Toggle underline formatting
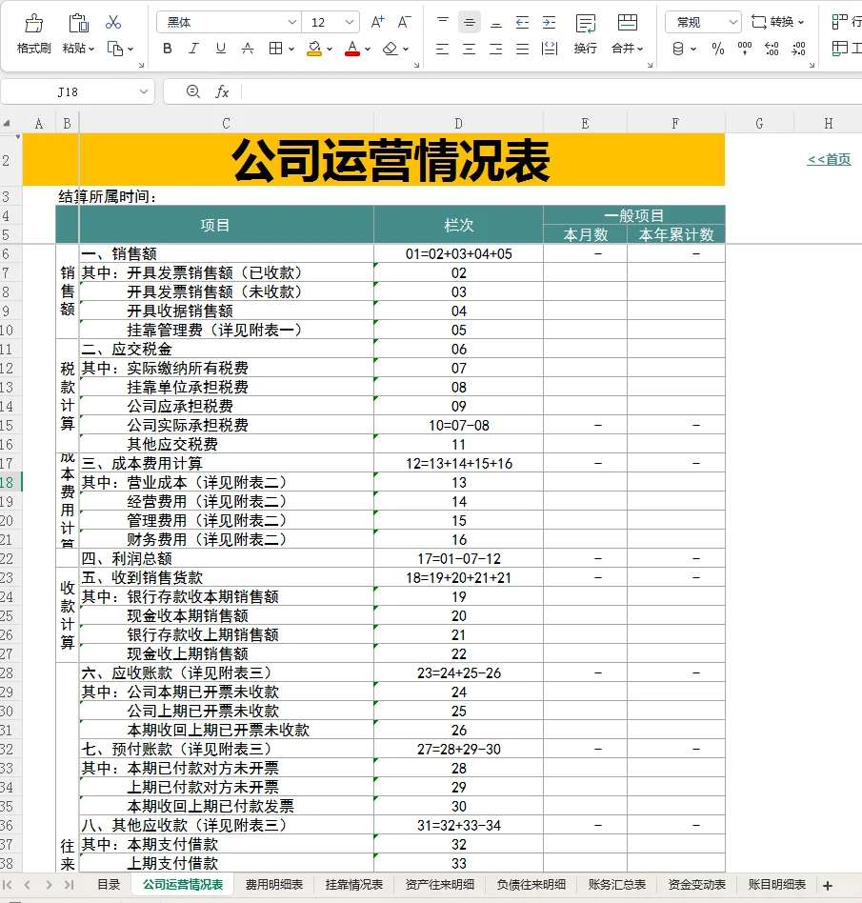The image size is (862, 903). tap(221, 49)
